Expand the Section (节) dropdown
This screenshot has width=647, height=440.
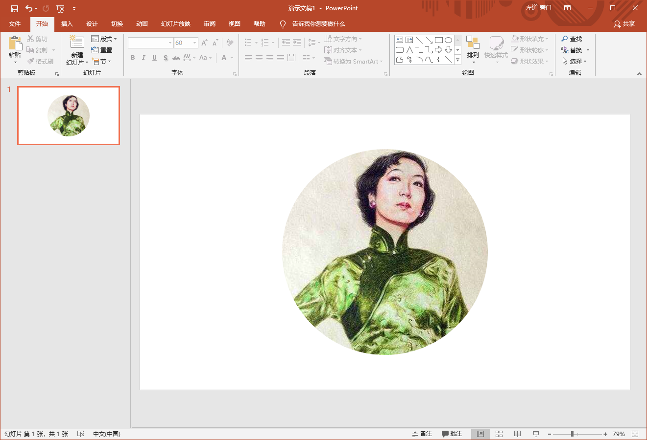pyautogui.click(x=102, y=61)
